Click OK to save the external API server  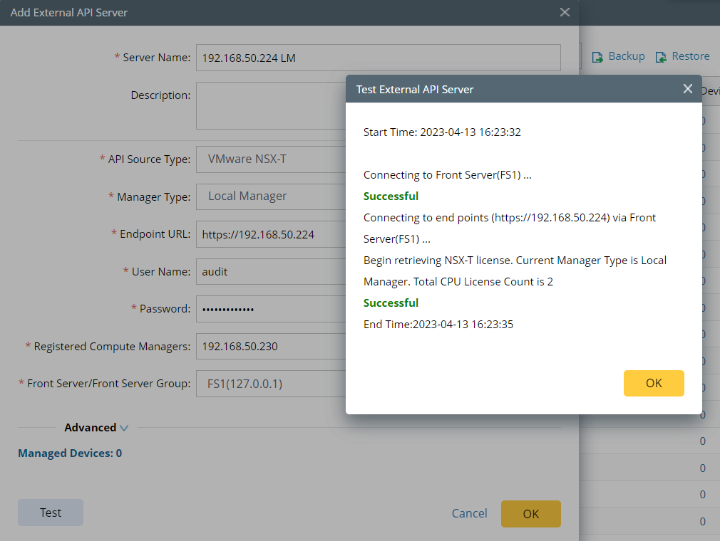coord(530,513)
